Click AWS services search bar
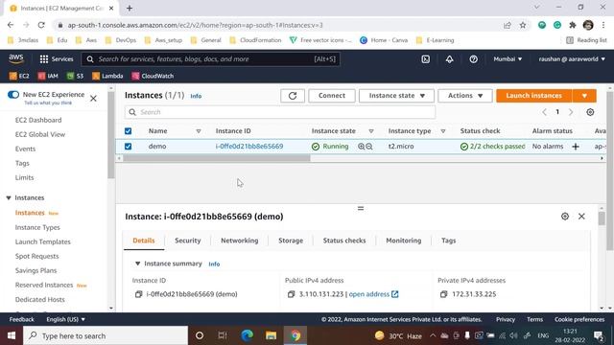This screenshot has width=614, height=345. tap(211, 59)
